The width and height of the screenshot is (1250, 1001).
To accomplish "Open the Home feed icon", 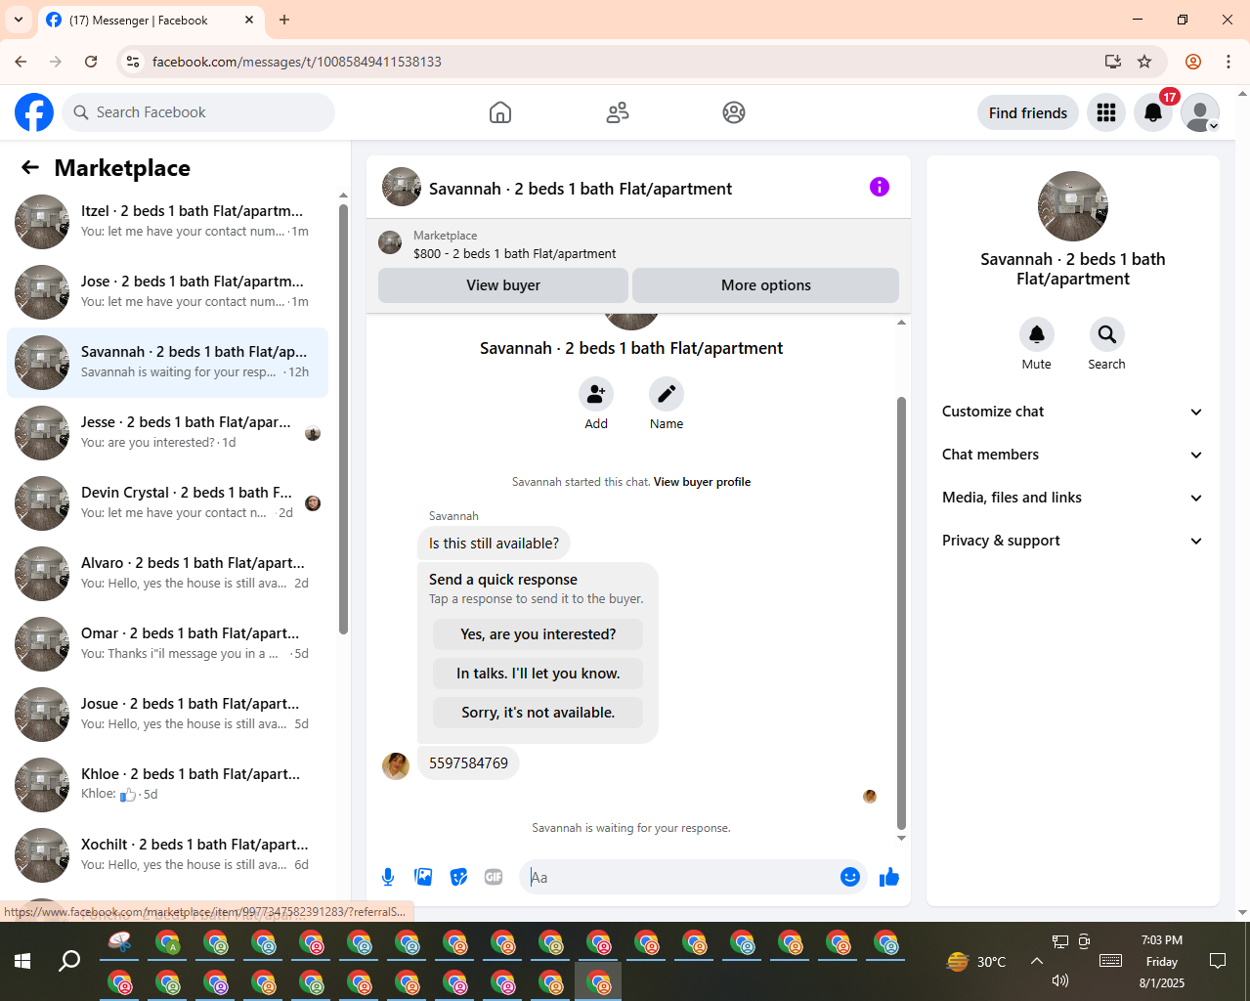I will coord(500,112).
